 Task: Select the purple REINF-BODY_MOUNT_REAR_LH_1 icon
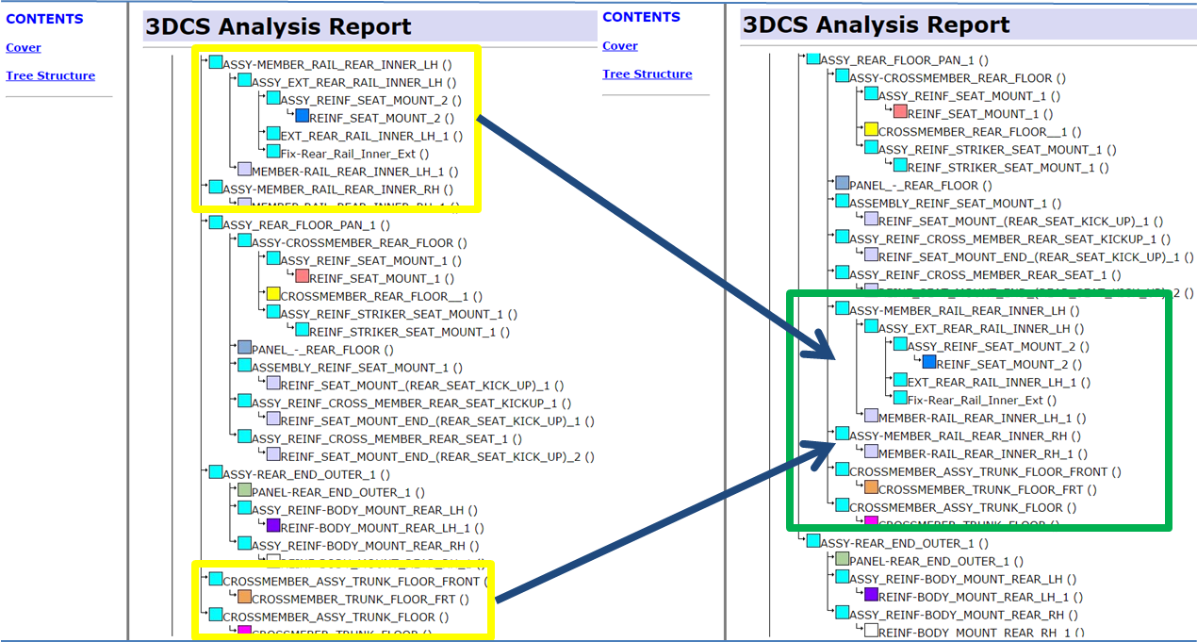pos(273,527)
